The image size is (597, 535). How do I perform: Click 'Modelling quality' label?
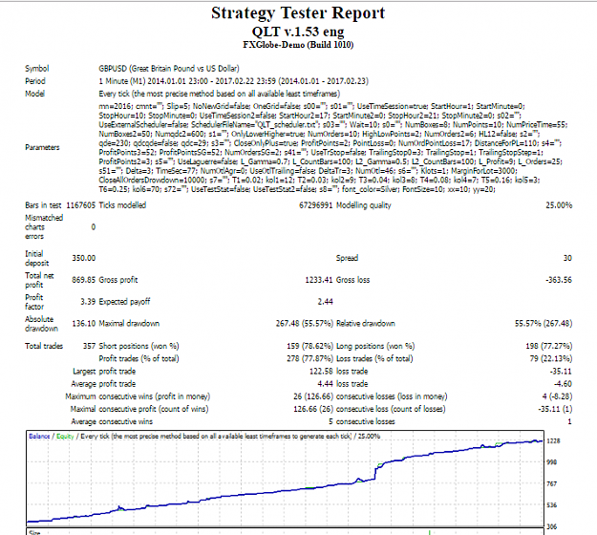[x=364, y=205]
